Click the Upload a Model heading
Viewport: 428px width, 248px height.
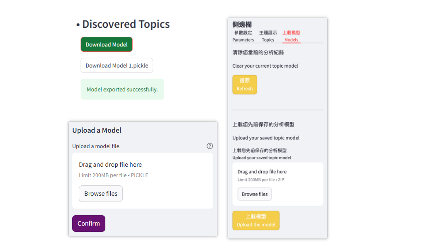click(97, 130)
